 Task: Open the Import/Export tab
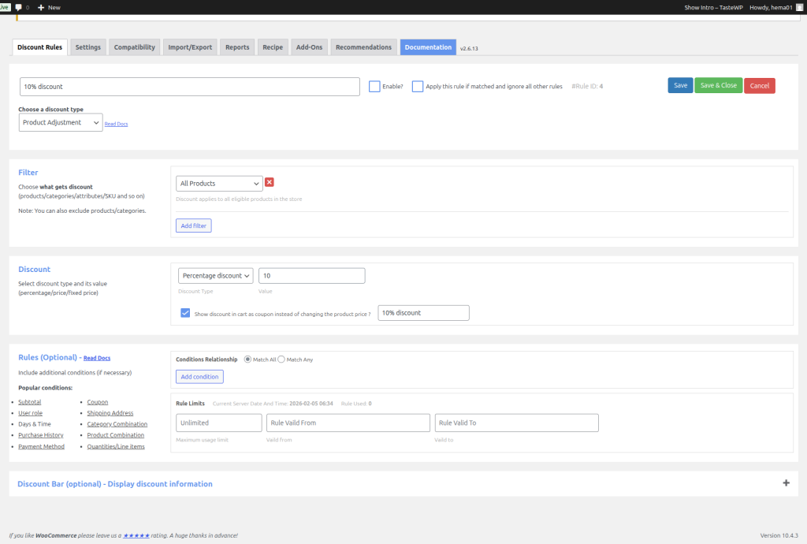[x=190, y=47]
